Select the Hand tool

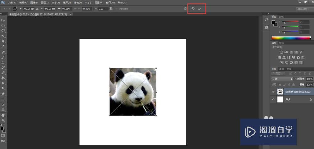(3, 115)
